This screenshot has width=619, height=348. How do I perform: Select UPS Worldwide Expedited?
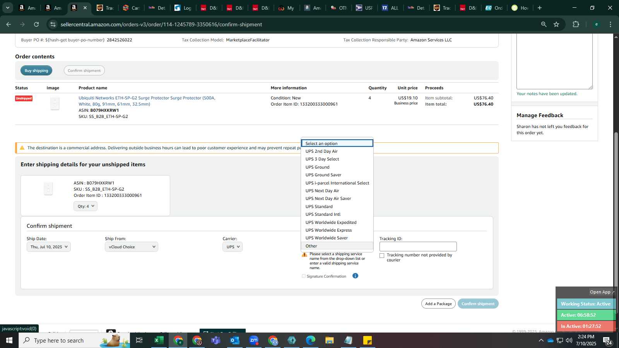tap(337, 222)
